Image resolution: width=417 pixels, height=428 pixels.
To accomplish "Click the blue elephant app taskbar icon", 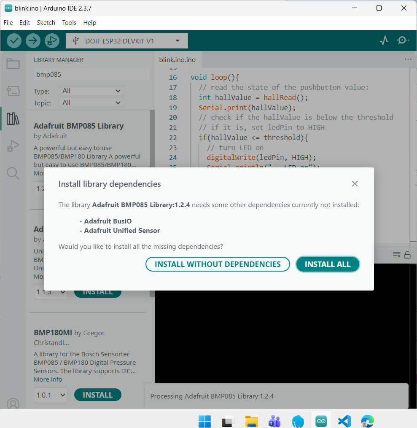I will pos(298,421).
